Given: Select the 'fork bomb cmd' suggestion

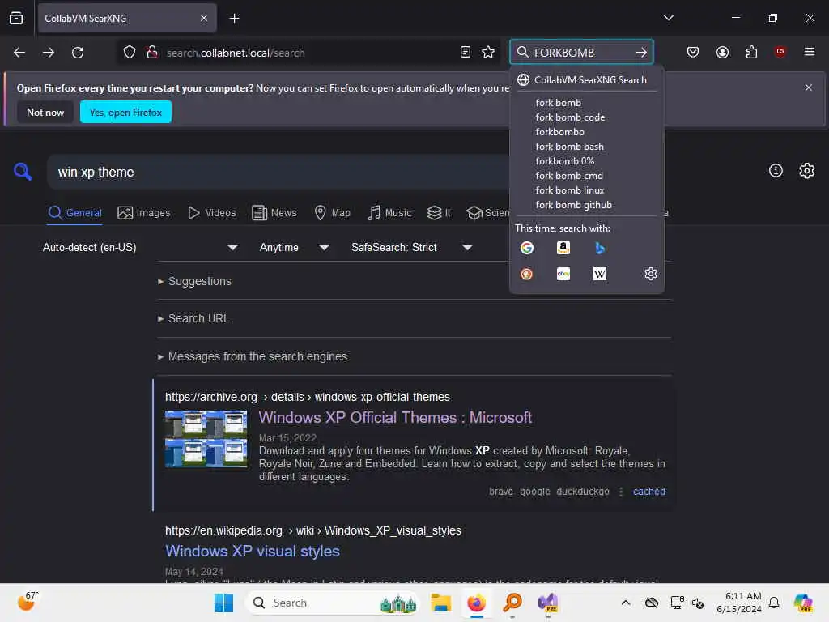Looking at the screenshot, I should [x=569, y=176].
